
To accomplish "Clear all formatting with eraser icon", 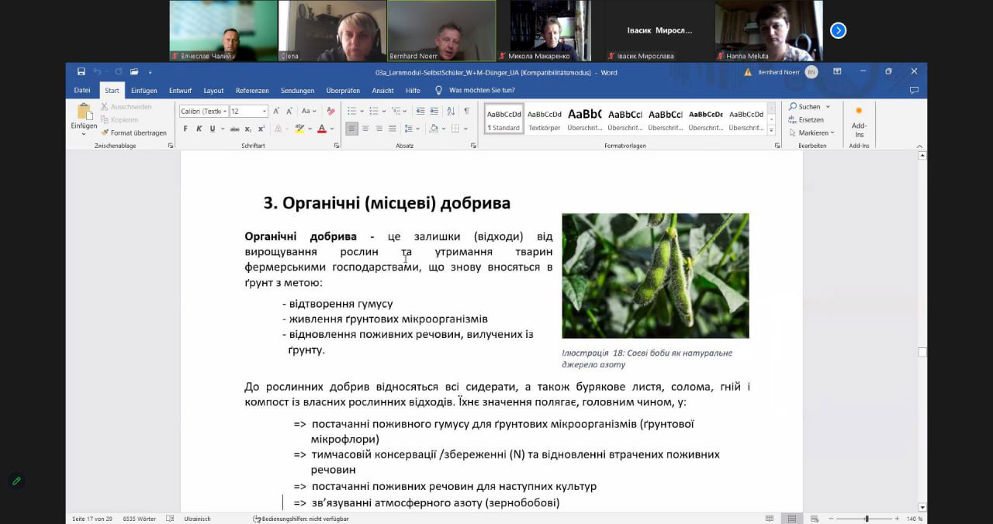I will pyautogui.click(x=331, y=111).
